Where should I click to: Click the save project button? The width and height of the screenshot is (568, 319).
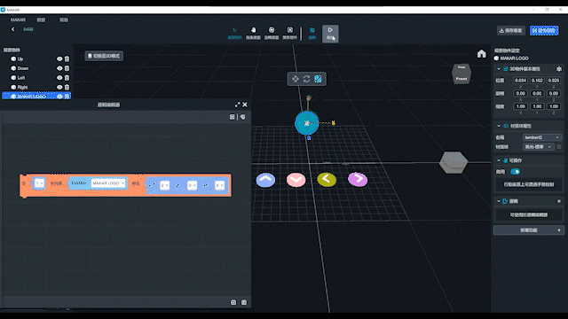(511, 30)
